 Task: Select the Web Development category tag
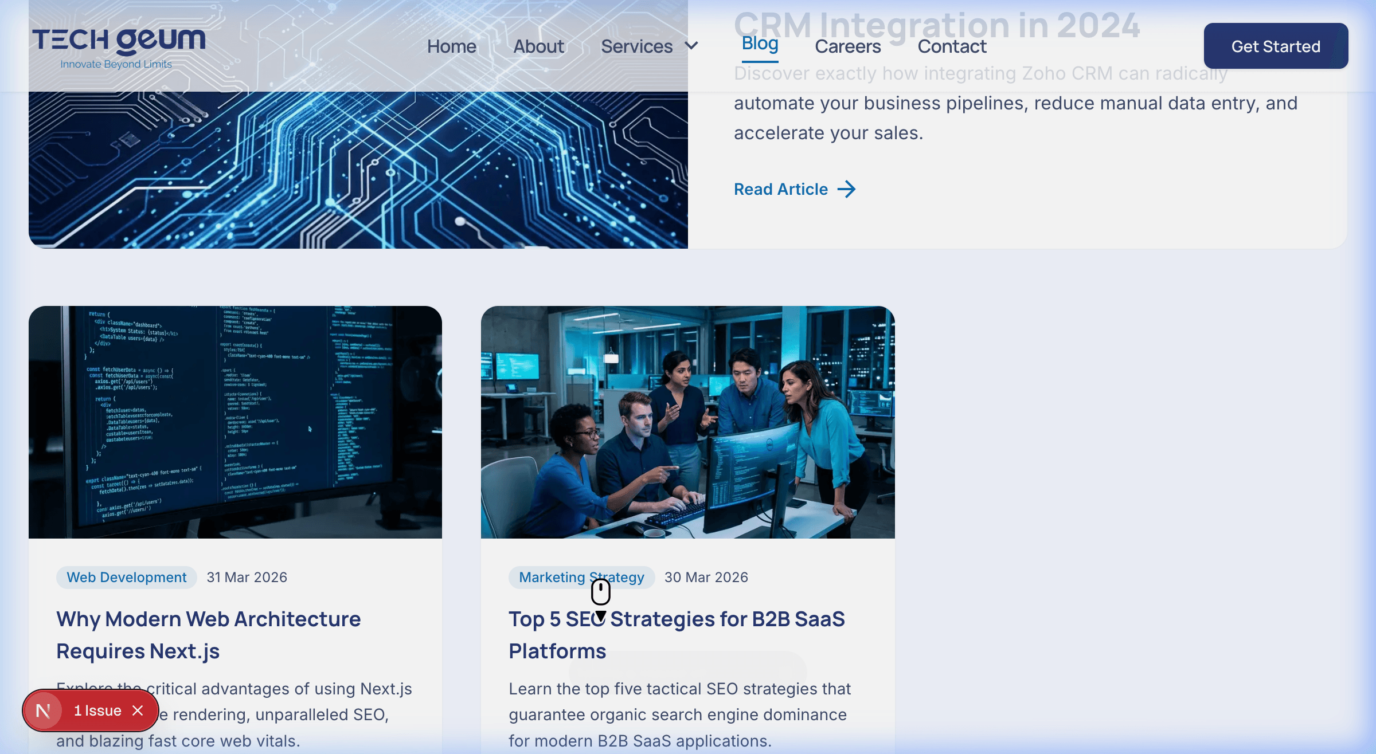click(126, 577)
